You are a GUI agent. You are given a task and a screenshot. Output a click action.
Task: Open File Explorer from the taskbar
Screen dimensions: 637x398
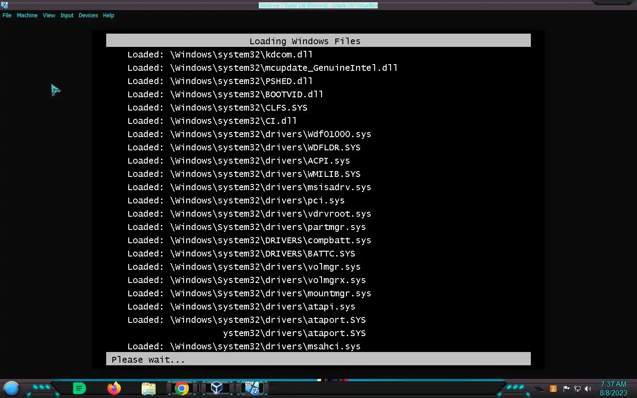(149, 389)
